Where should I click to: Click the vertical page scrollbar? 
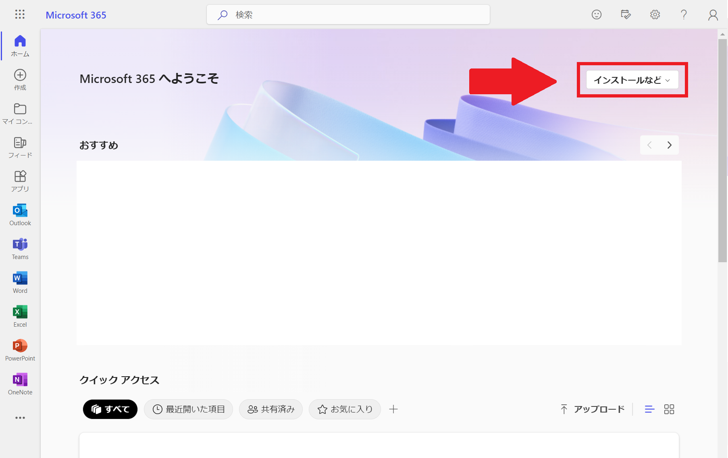(x=722, y=151)
